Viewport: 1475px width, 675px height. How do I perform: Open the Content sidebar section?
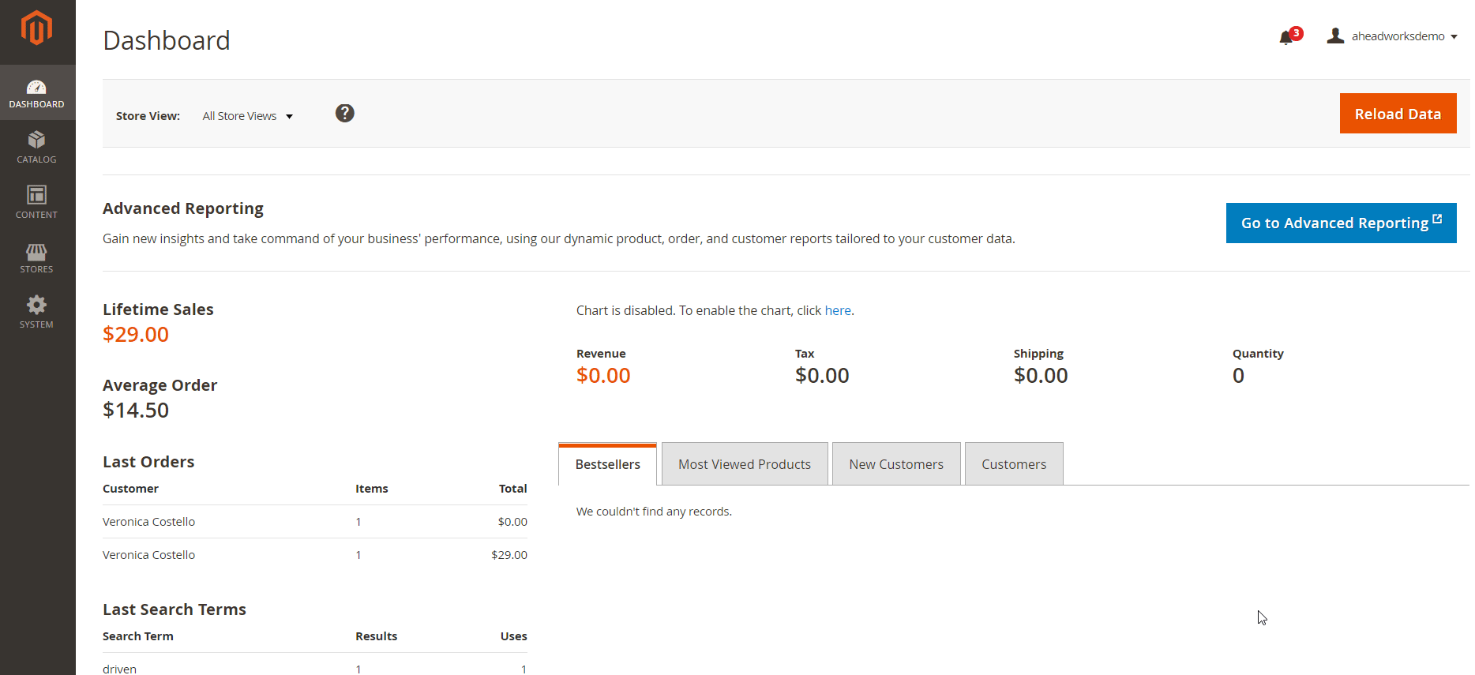[36, 202]
